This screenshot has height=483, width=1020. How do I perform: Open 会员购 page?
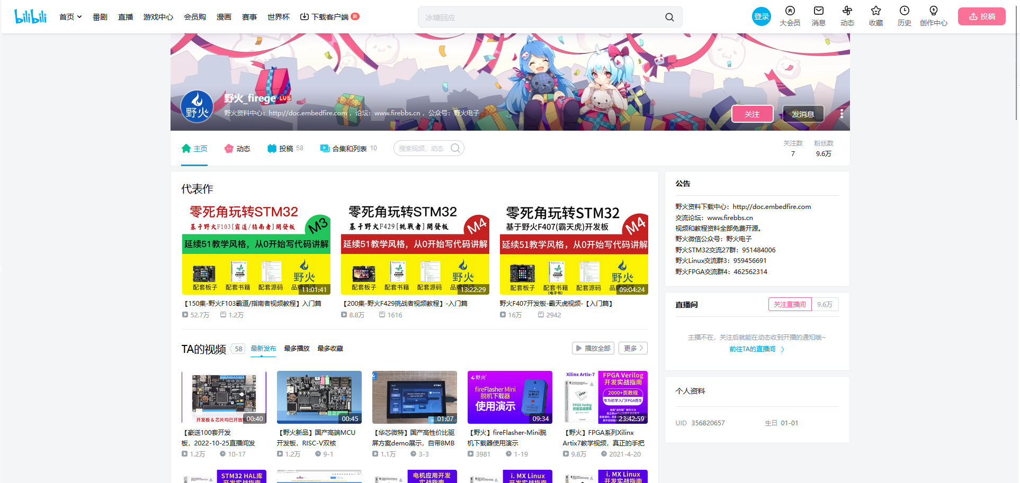[x=195, y=17]
